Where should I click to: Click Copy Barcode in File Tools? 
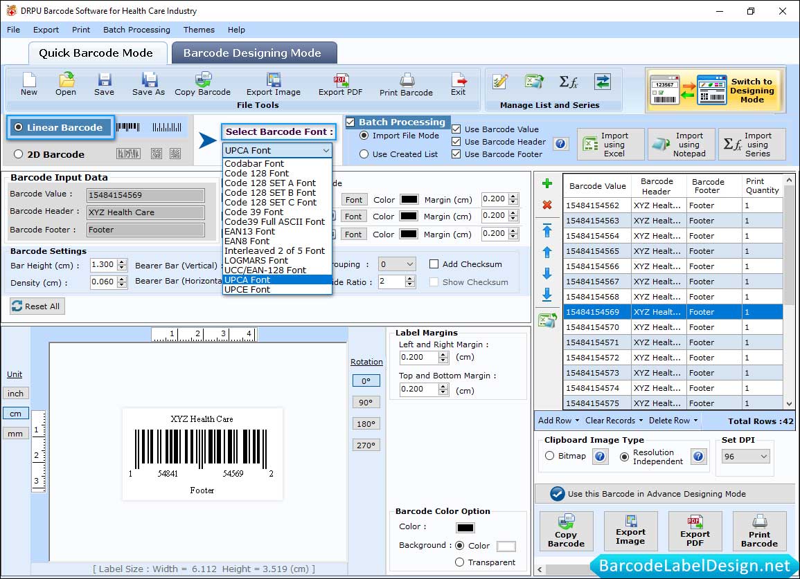(202, 84)
